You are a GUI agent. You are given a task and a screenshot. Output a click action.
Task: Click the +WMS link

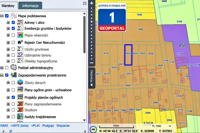click(4, 126)
